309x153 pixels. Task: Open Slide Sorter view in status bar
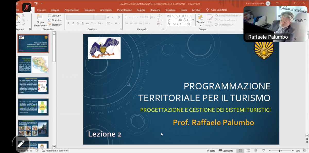coord(248,151)
